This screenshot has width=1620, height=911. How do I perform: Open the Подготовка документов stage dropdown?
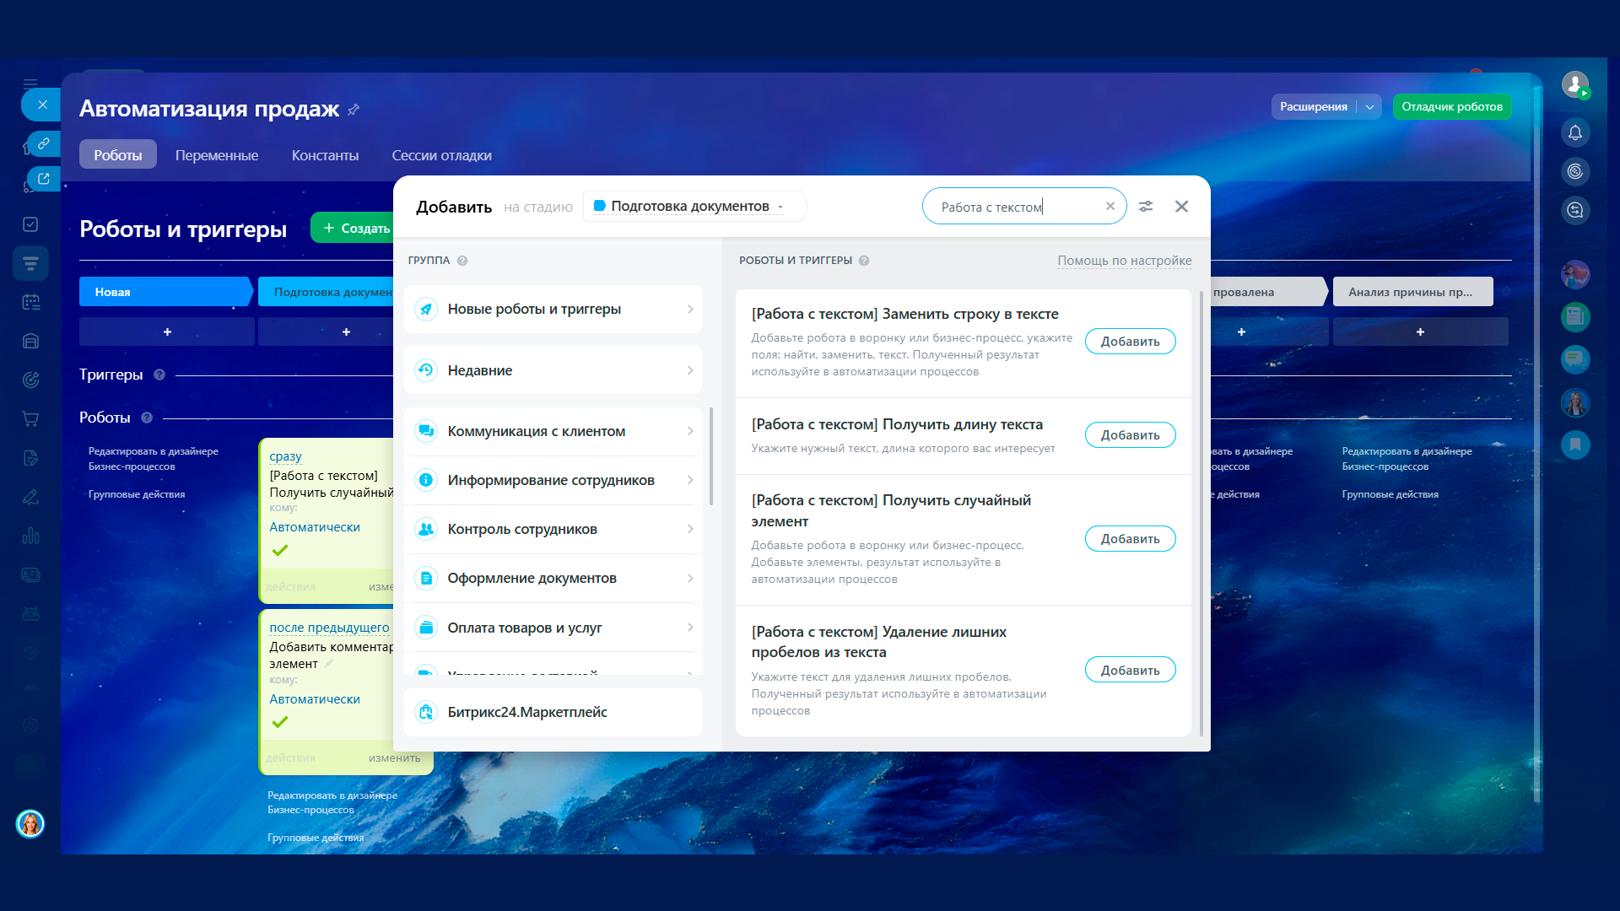[x=690, y=207]
